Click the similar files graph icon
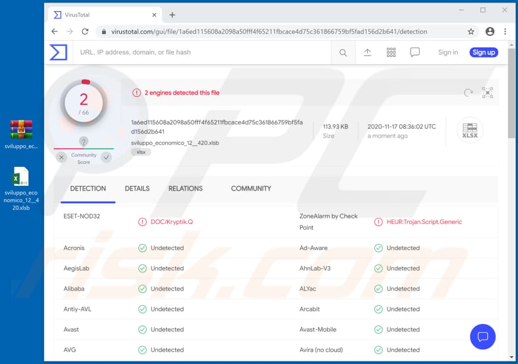 click(488, 93)
